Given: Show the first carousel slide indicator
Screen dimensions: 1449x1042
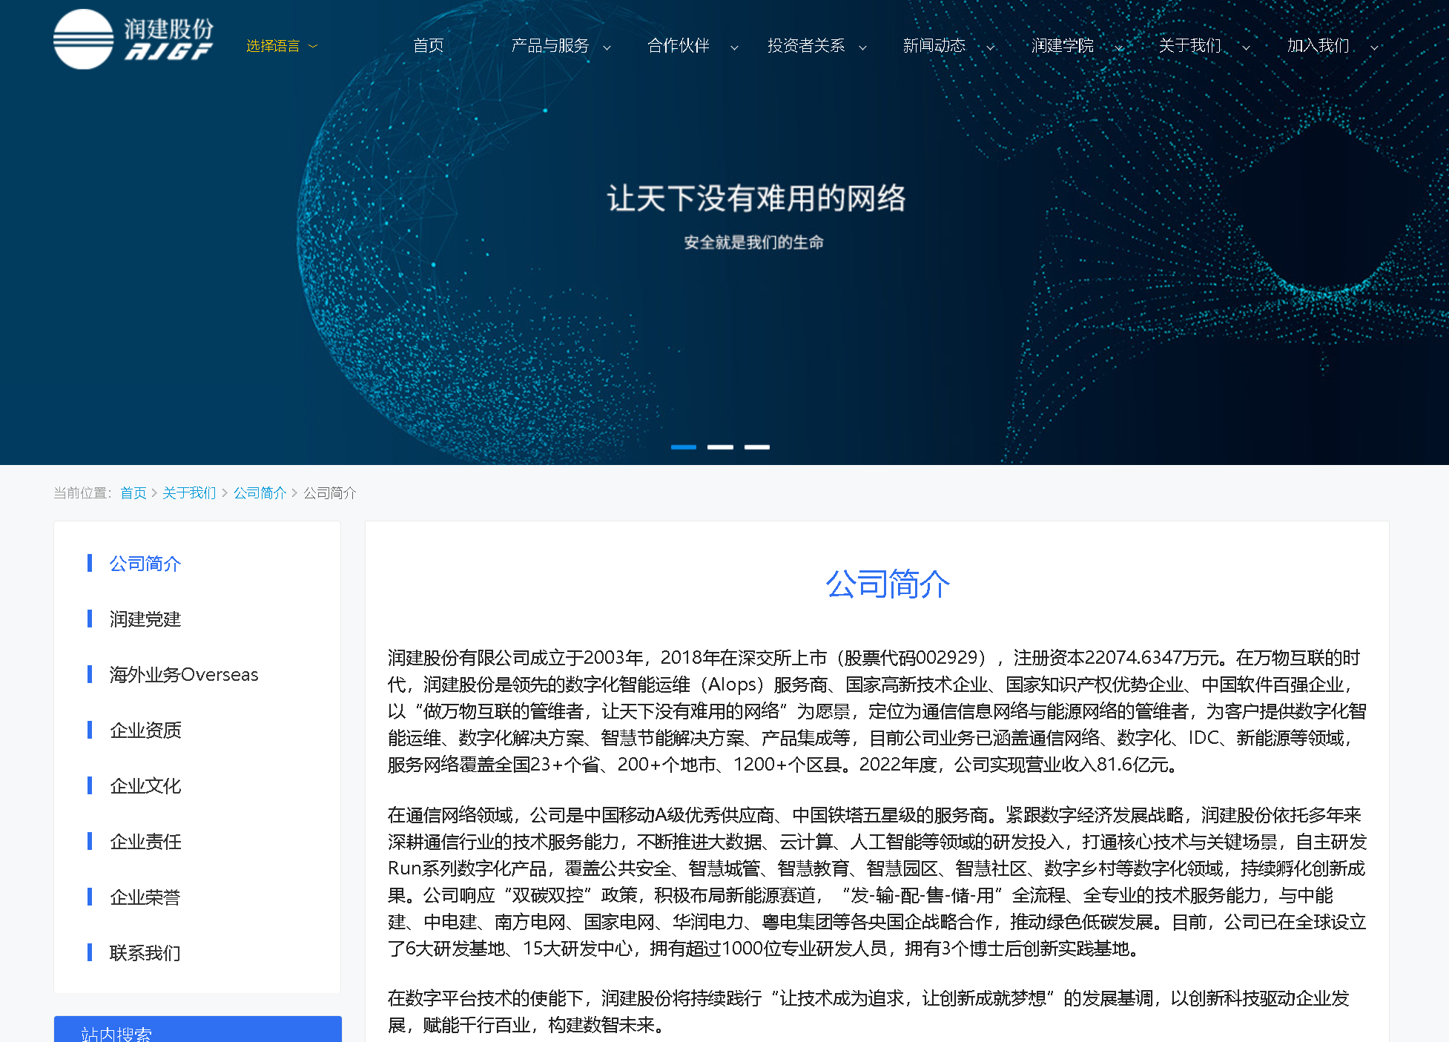Looking at the screenshot, I should [683, 447].
